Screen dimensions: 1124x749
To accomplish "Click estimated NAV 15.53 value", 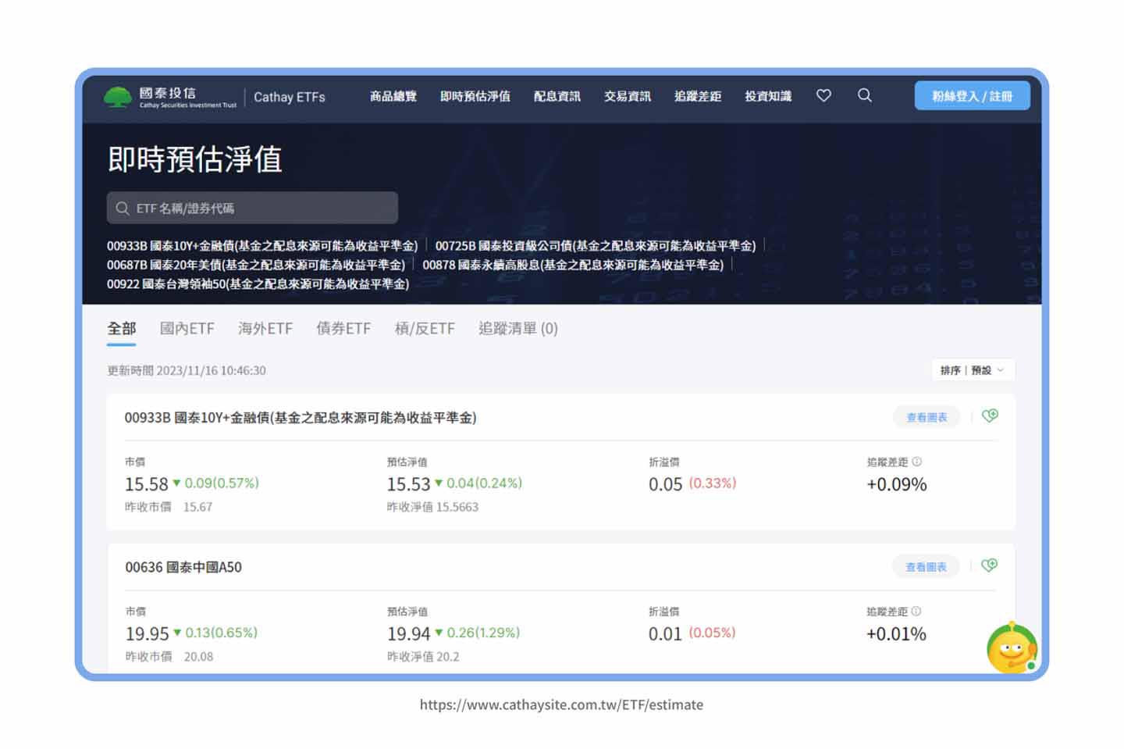I will (409, 484).
